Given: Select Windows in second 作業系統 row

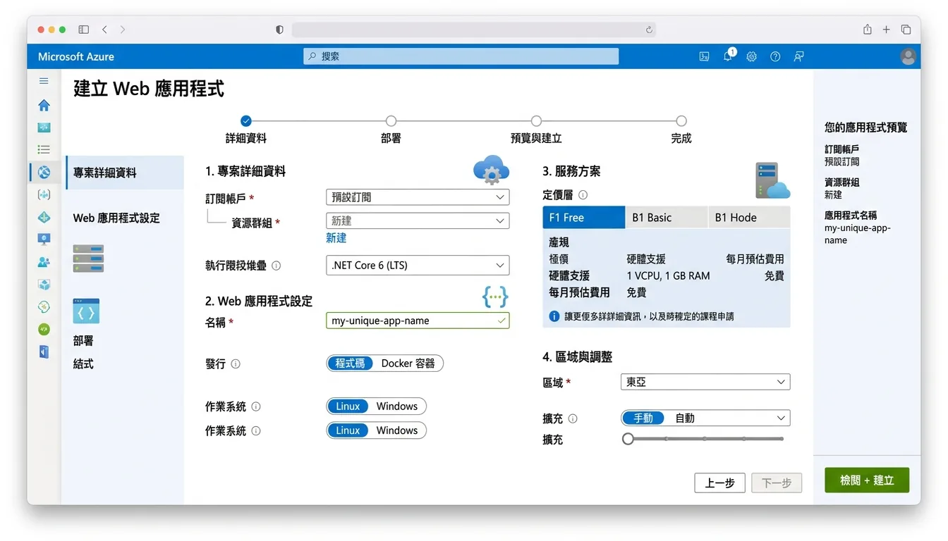Looking at the screenshot, I should [397, 430].
